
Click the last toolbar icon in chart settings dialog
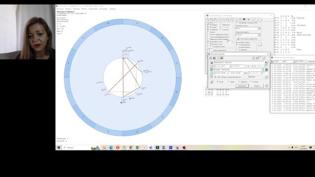pos(260,20)
